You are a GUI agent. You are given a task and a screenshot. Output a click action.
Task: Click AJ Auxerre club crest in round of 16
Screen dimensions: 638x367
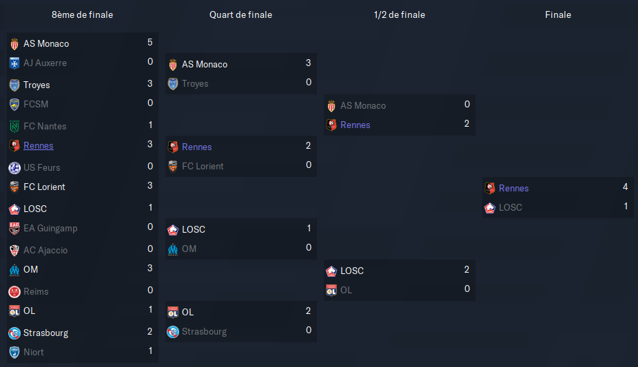coord(14,63)
